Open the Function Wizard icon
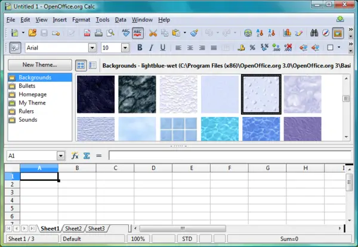Viewport: 358px width, 247px height. (75, 156)
